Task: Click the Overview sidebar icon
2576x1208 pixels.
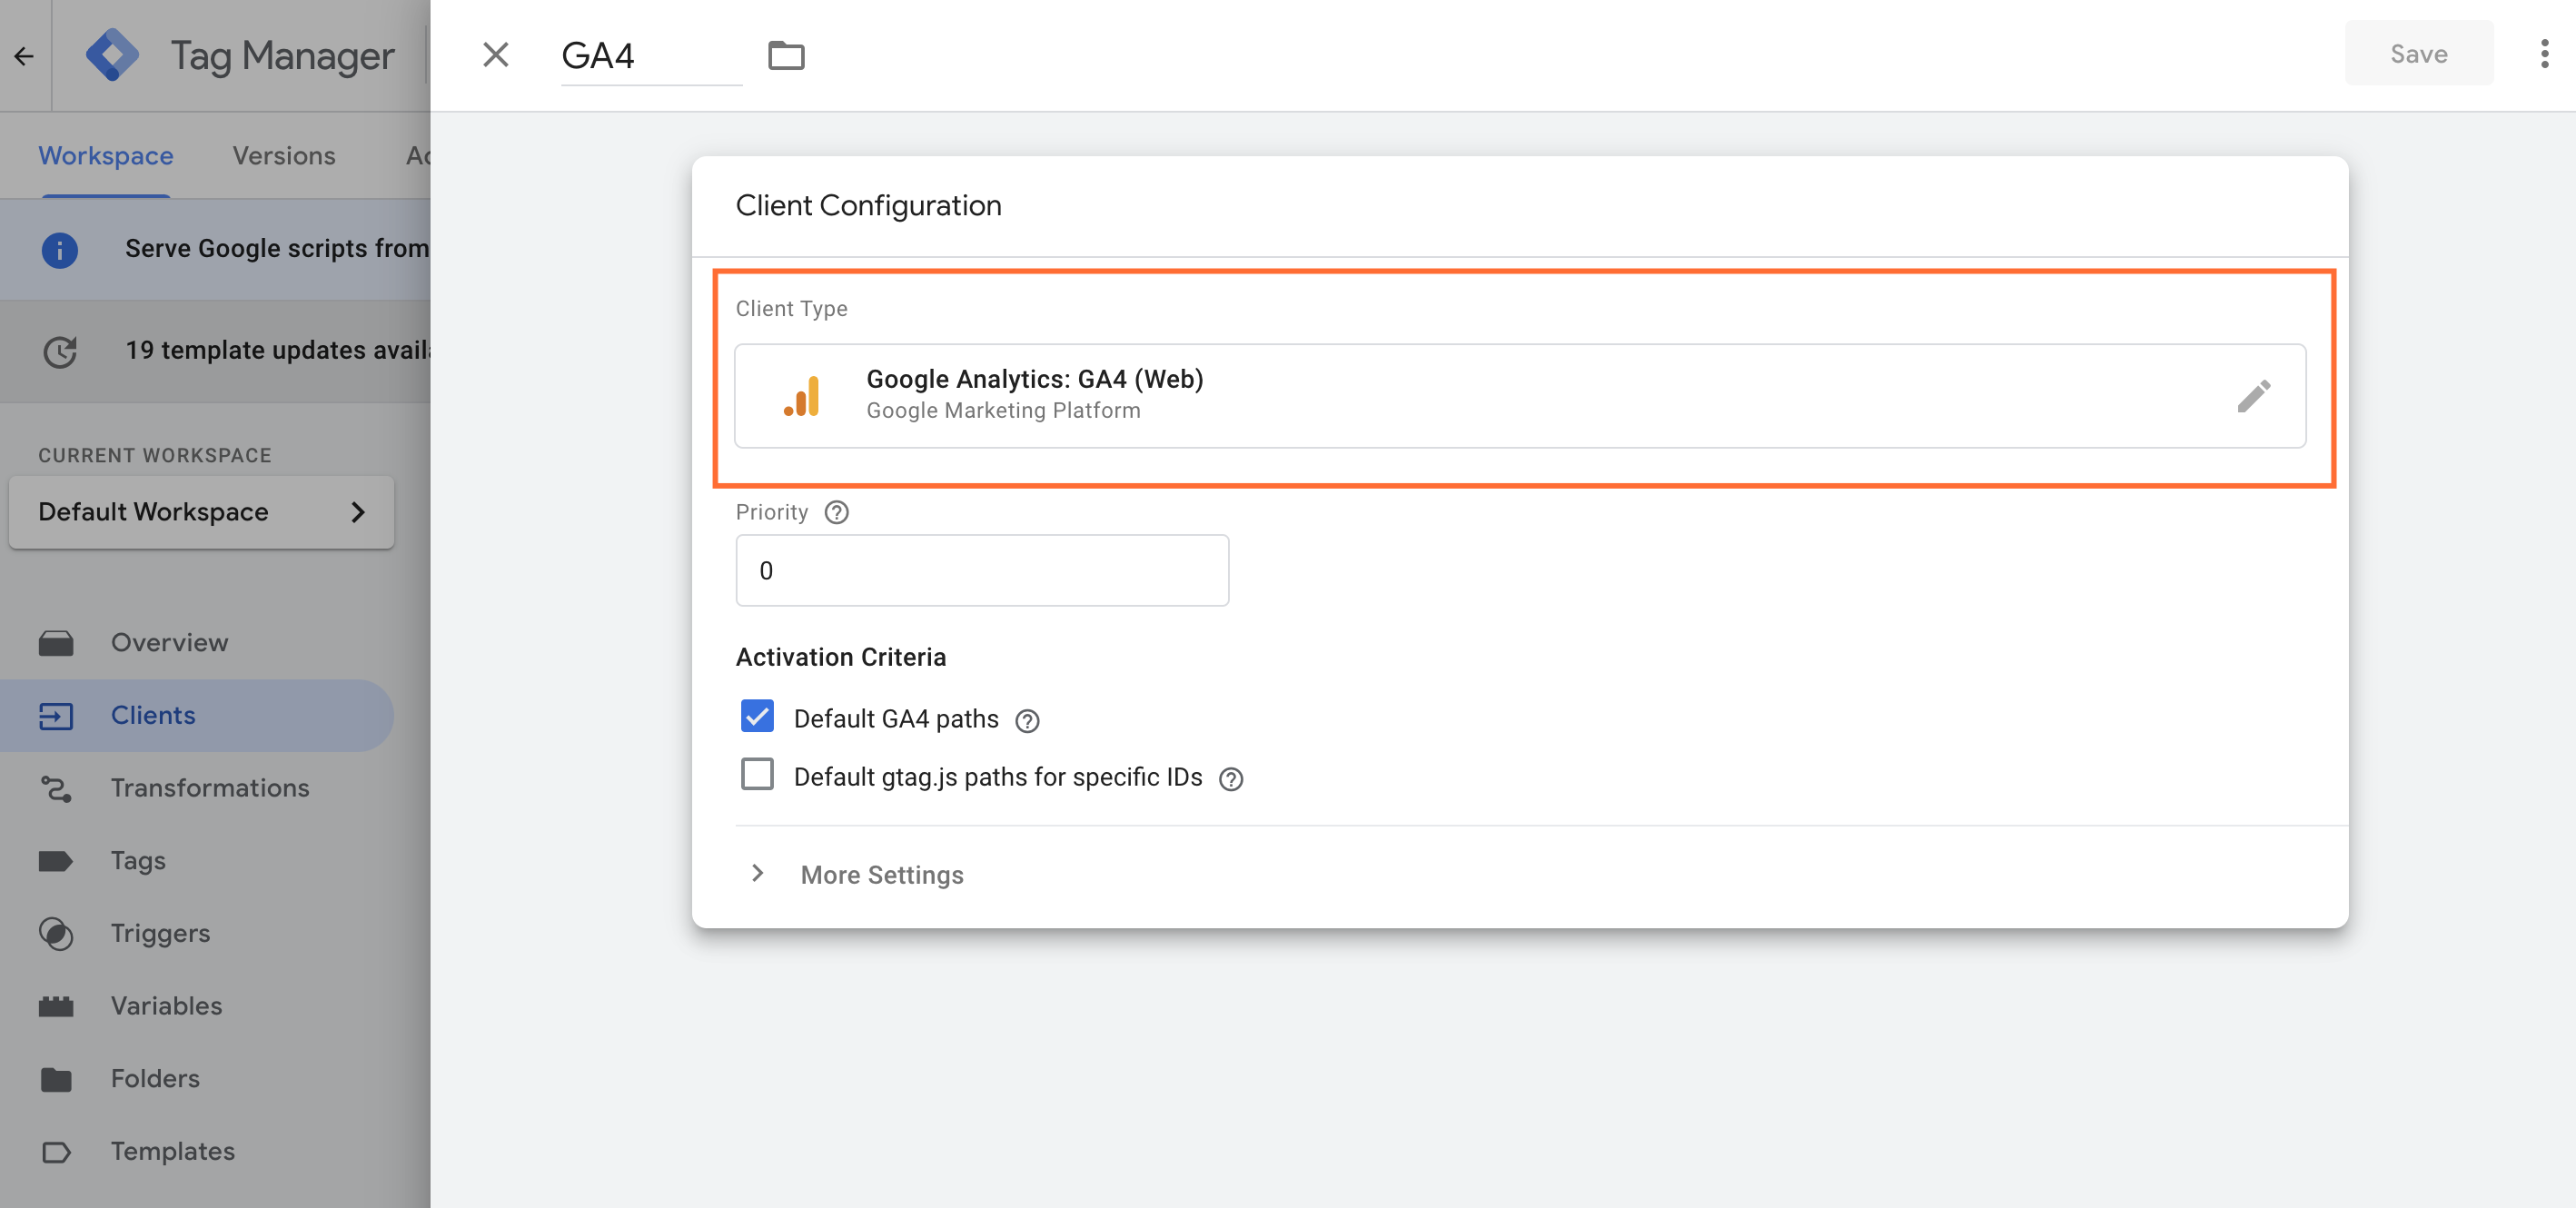Action: [x=56, y=643]
